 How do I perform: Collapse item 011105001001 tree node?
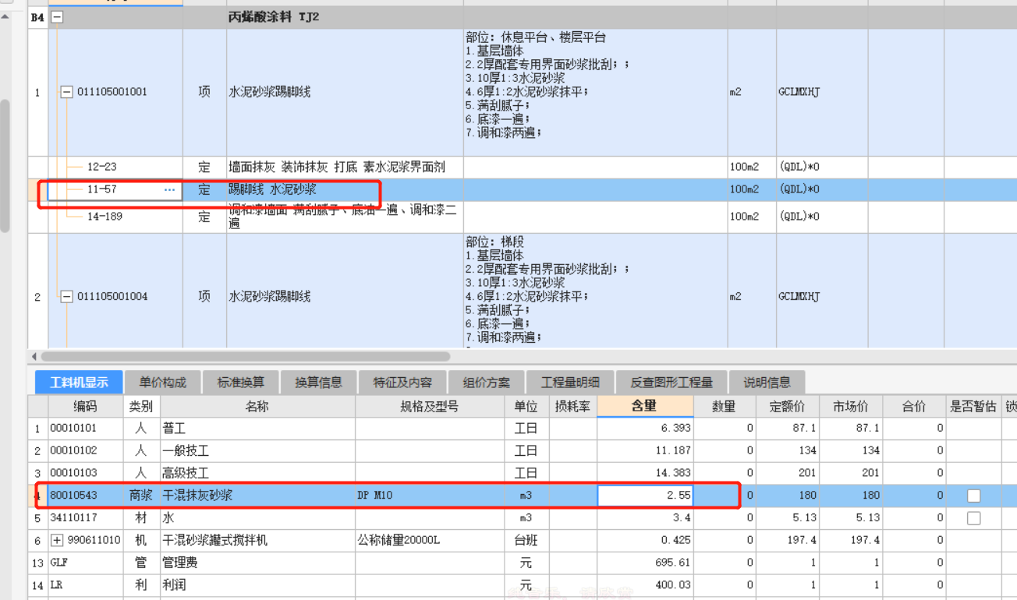pyautogui.click(x=66, y=92)
